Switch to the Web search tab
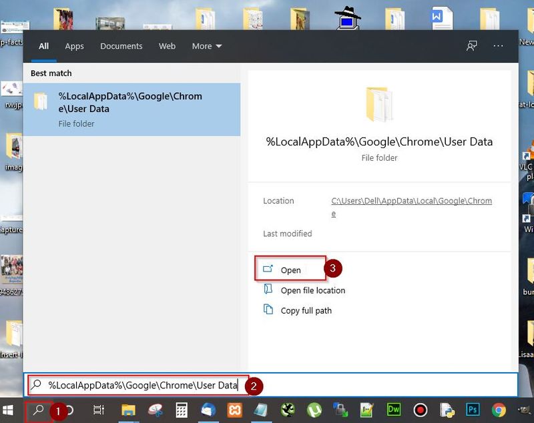The height and width of the screenshot is (423, 534). (x=168, y=46)
